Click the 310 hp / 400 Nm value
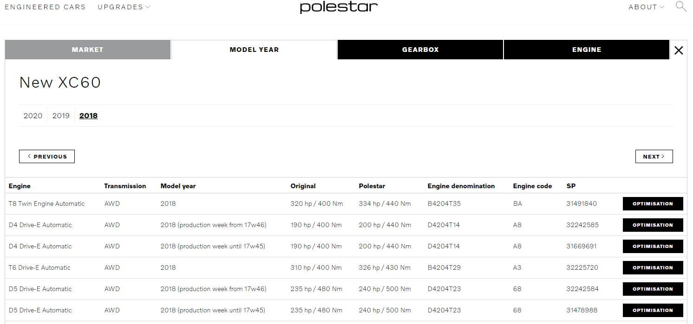The image size is (693, 324). (x=316, y=267)
